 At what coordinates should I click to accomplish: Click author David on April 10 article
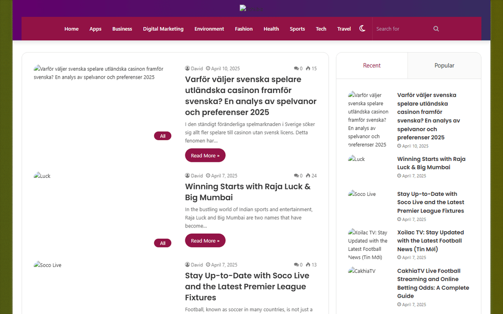point(197,68)
